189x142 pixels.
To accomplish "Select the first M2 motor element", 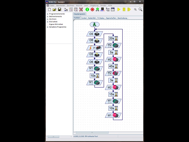I will [x=113, y=46].
